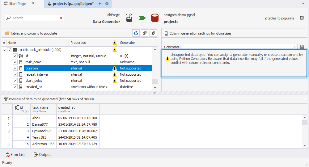Click the Data Generator source icon
309x167 pixels.
click(x=129, y=18)
